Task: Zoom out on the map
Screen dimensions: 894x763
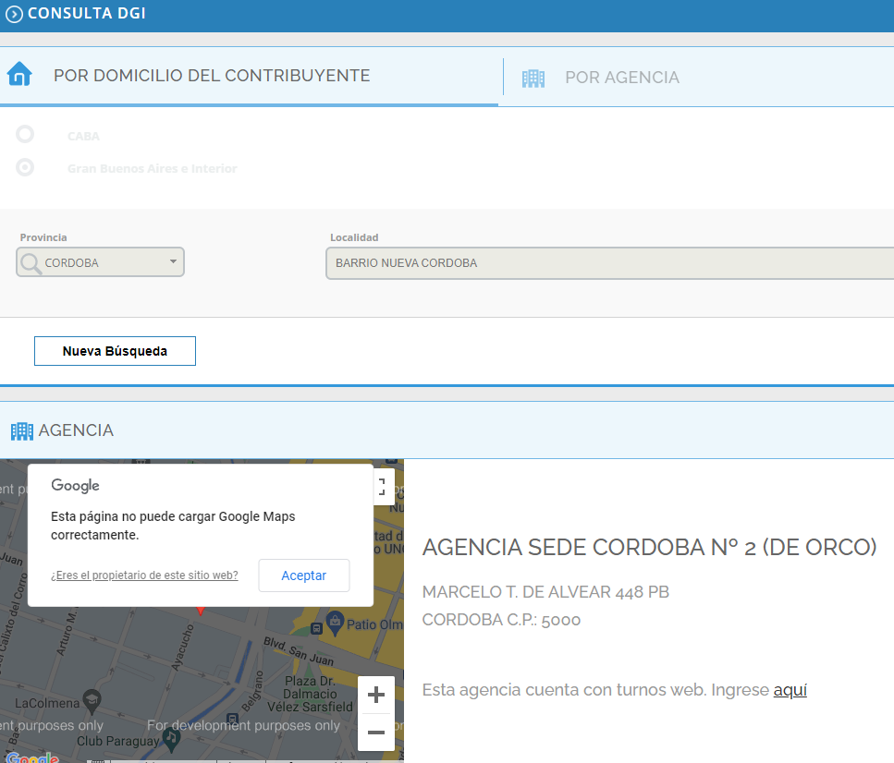Action: point(375,733)
